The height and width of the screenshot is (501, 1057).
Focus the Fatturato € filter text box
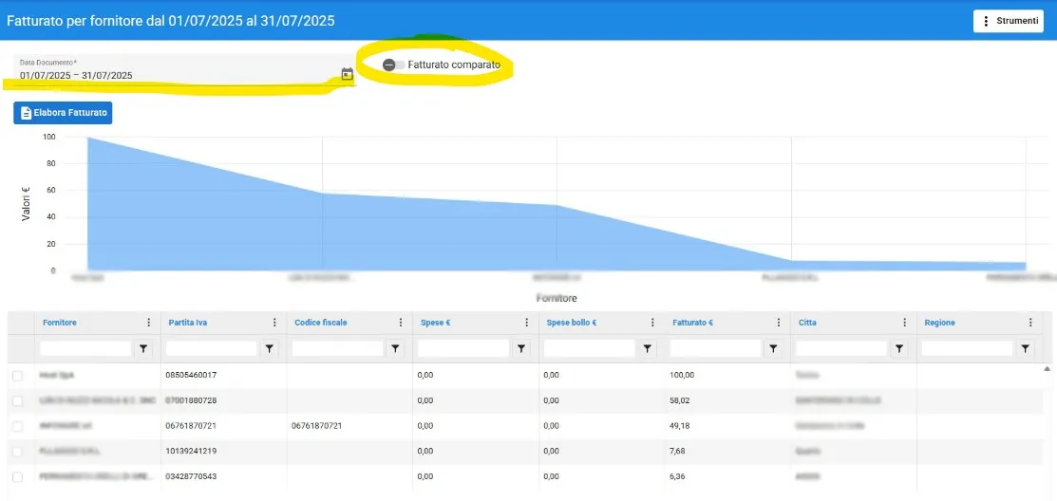coord(715,348)
